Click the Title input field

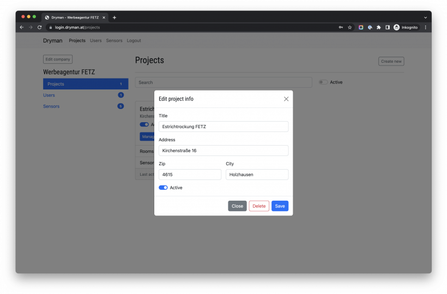click(223, 127)
